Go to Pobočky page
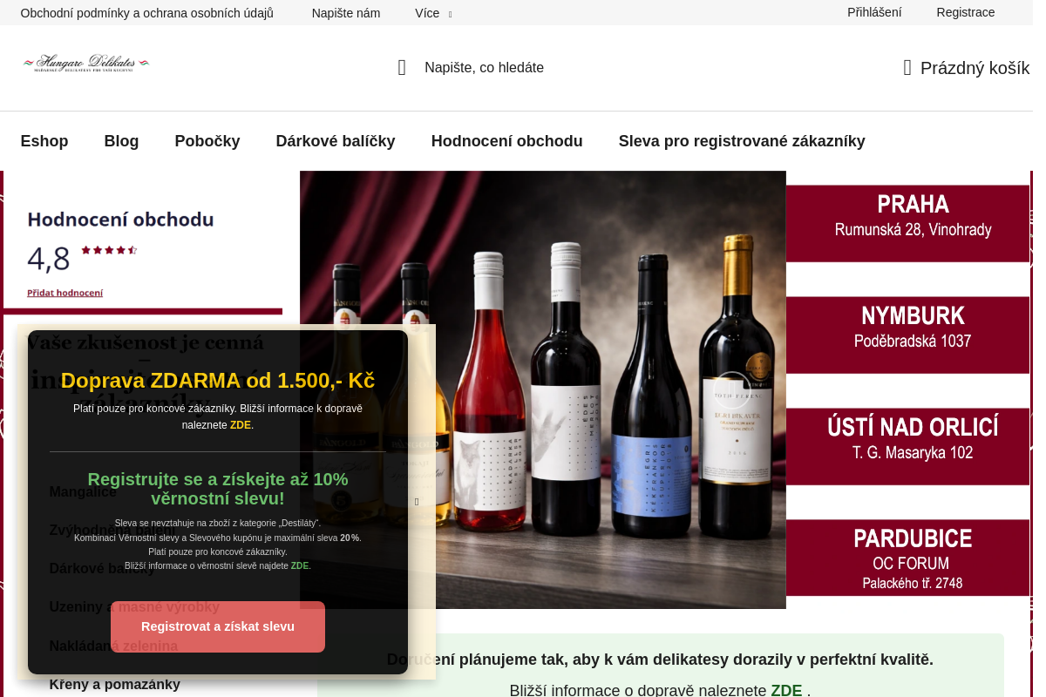 click(x=207, y=141)
